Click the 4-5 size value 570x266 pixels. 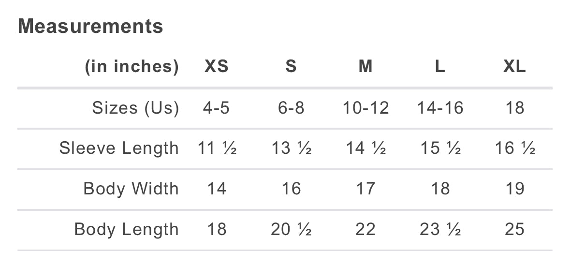(216, 108)
